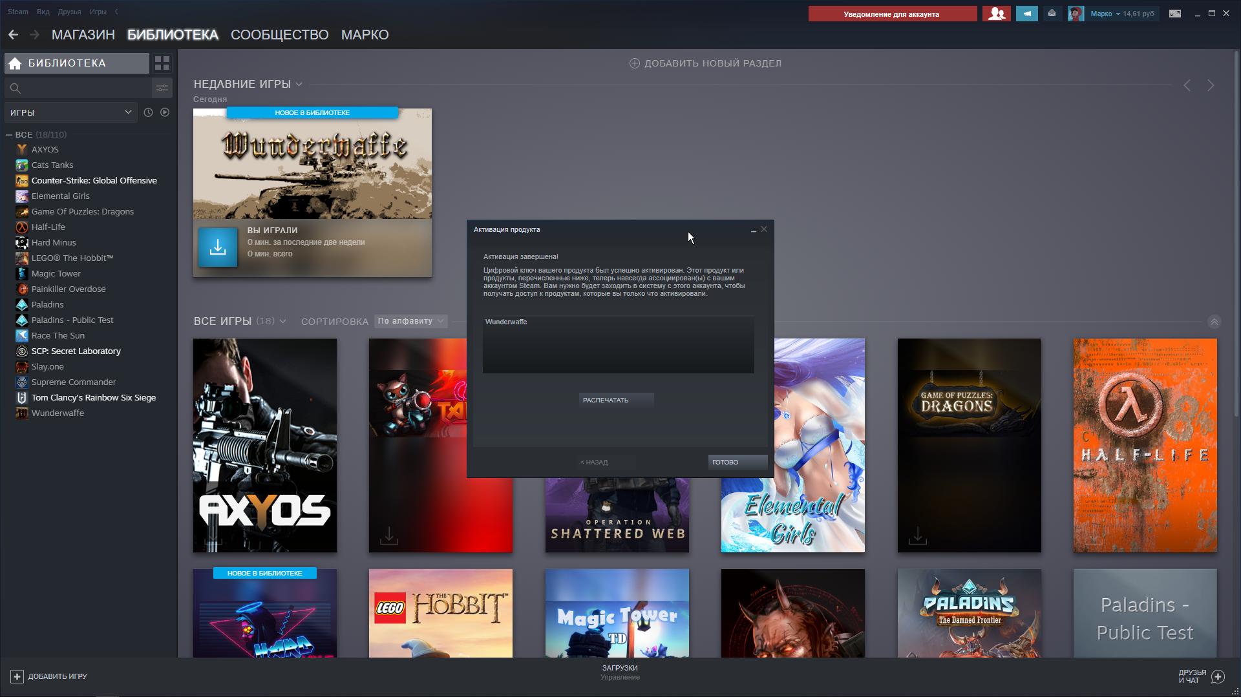Open the Half-Life game cover
Image resolution: width=1241 pixels, height=697 pixels.
tap(1145, 445)
